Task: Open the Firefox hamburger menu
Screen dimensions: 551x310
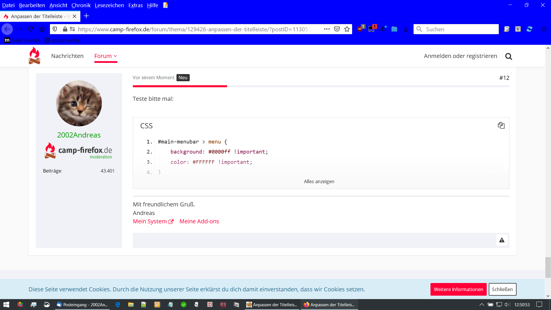Action: coord(544,29)
